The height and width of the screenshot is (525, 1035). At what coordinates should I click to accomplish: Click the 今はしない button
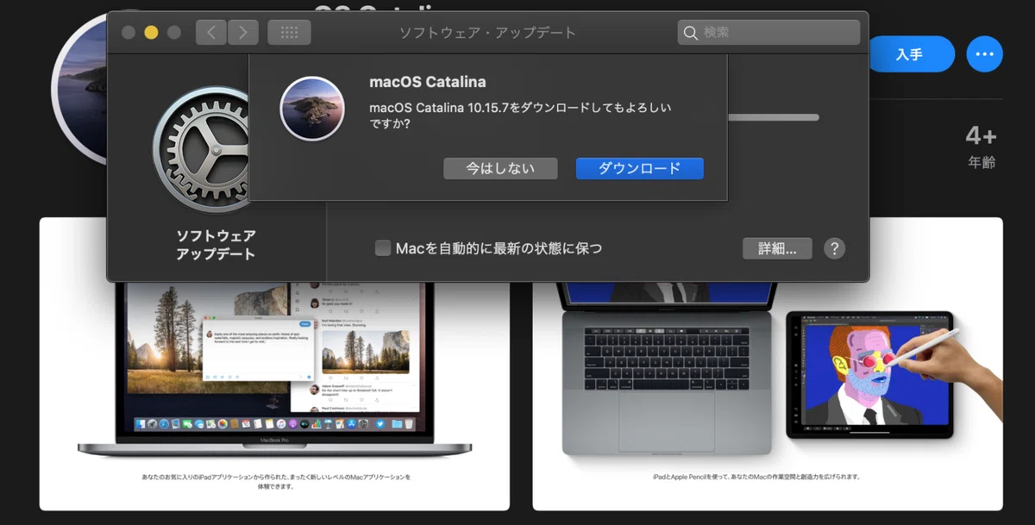pos(500,169)
